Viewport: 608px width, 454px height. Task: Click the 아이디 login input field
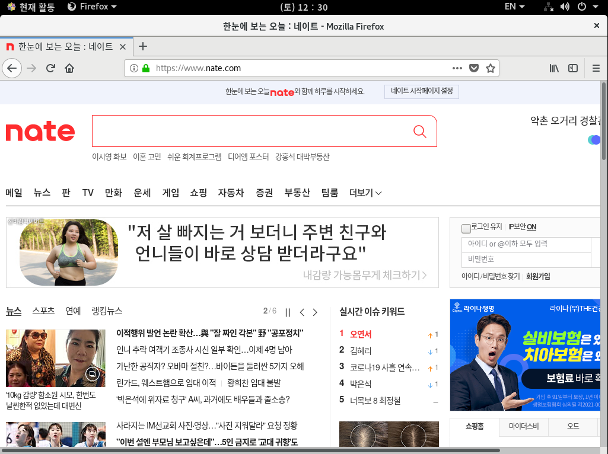pos(526,244)
